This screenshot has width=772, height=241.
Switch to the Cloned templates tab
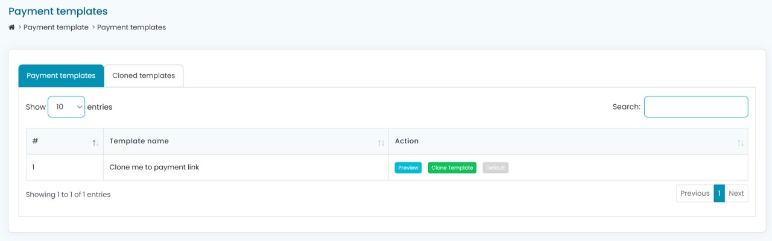(144, 76)
